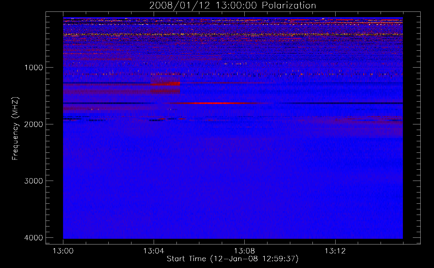Click the 1000 frequency tick label
The height and width of the screenshot is (268, 434).
(34, 68)
